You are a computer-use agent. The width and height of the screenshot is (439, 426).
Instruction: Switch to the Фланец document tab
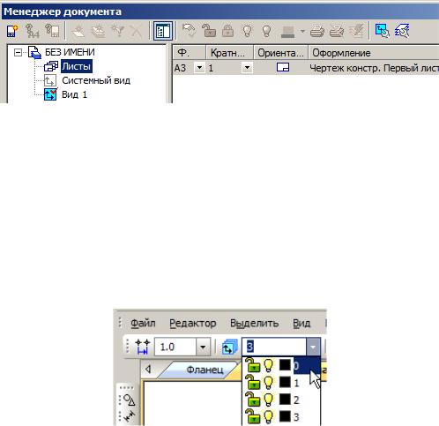(x=205, y=370)
